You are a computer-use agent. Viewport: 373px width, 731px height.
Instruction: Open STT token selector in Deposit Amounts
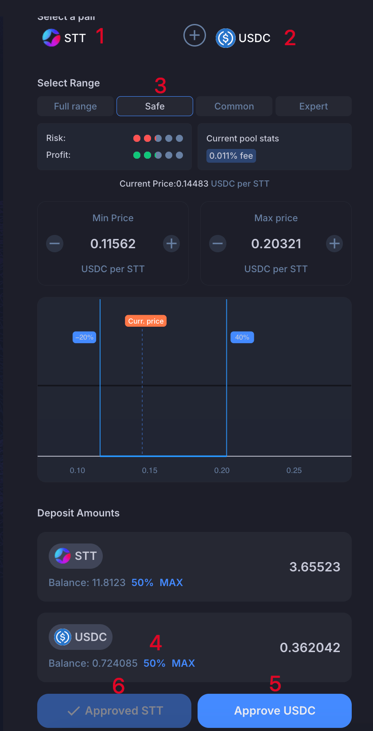point(76,556)
